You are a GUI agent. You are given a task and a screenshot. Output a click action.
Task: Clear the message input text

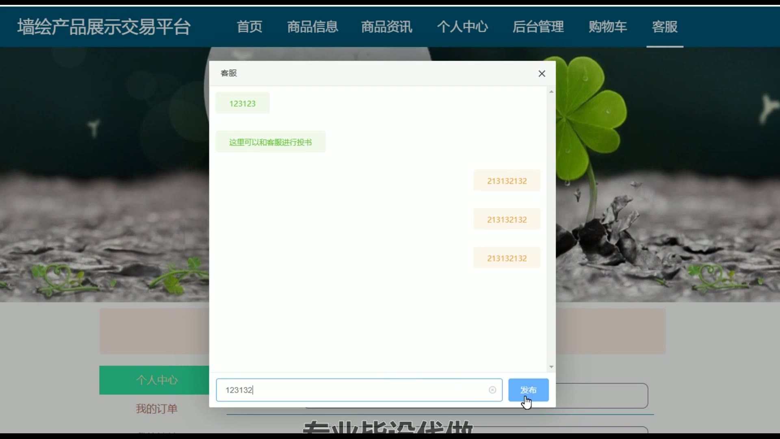coord(492,390)
